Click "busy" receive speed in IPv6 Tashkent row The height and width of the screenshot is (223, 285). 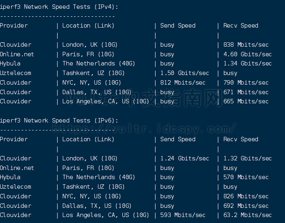[230, 187]
